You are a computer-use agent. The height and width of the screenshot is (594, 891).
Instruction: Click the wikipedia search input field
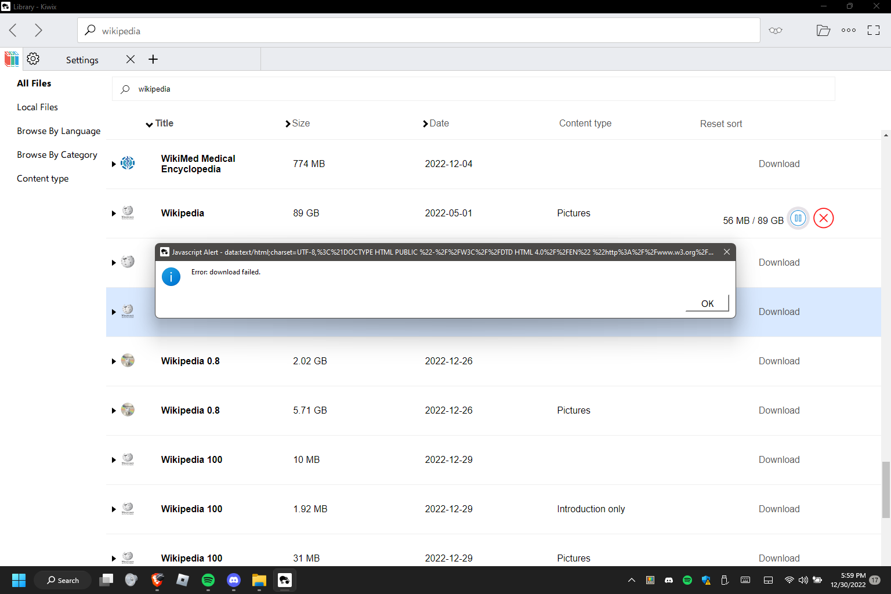point(406,88)
